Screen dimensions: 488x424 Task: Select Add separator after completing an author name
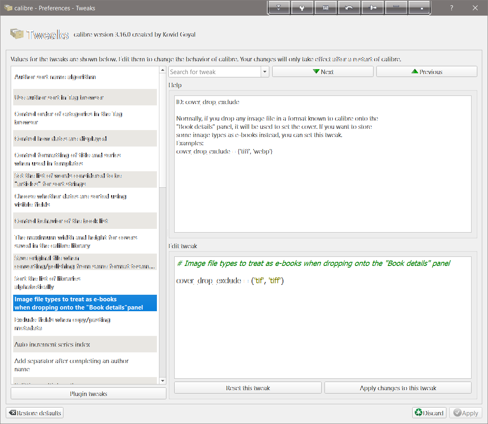click(85, 365)
